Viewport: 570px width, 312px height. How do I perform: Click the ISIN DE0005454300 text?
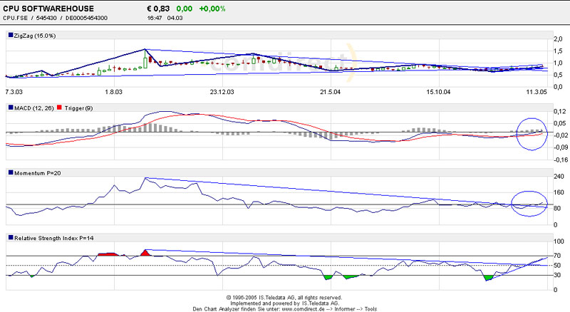click(x=87, y=17)
